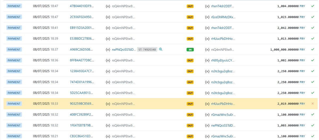The height and width of the screenshot is (140, 319).
Task: Click the FRY currency link after 2,019.000000
Action: (x=302, y=104)
